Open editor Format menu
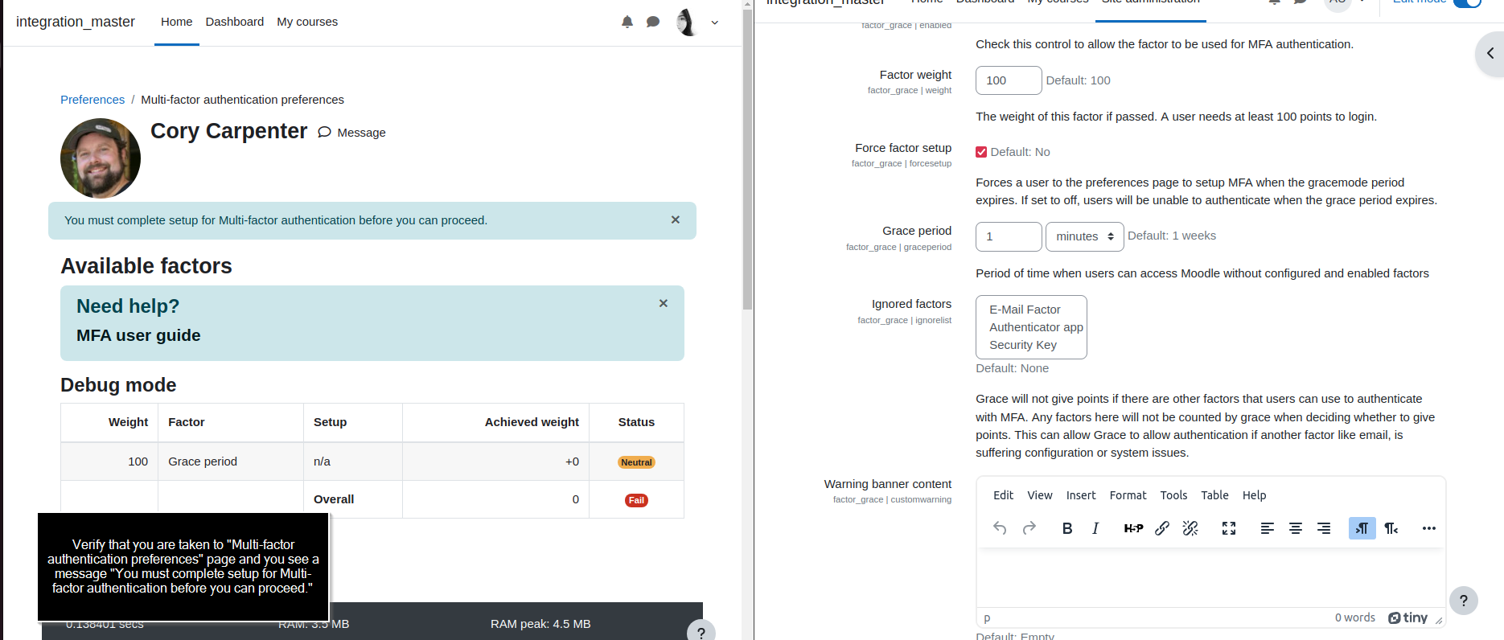Image resolution: width=1504 pixels, height=640 pixels. (1128, 495)
